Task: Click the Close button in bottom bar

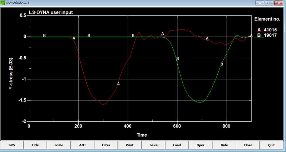Action: point(248,145)
